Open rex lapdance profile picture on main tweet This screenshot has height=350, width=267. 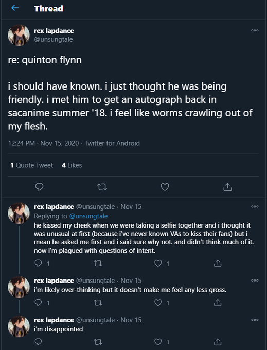click(19, 35)
